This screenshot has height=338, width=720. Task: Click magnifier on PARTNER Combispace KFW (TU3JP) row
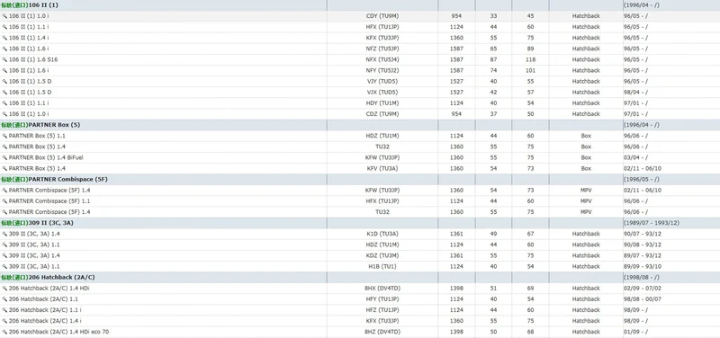(4, 191)
